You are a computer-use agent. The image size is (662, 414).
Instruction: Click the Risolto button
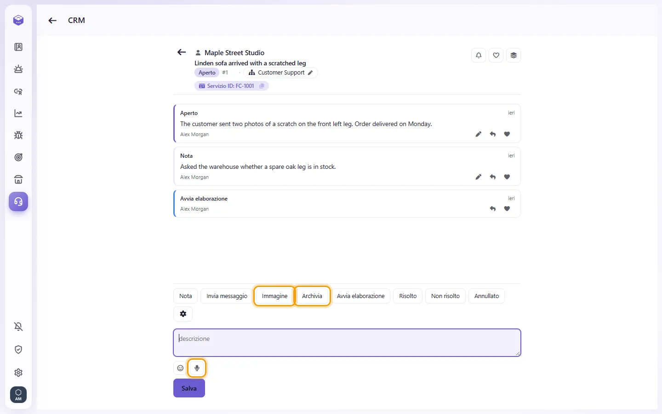click(408, 296)
